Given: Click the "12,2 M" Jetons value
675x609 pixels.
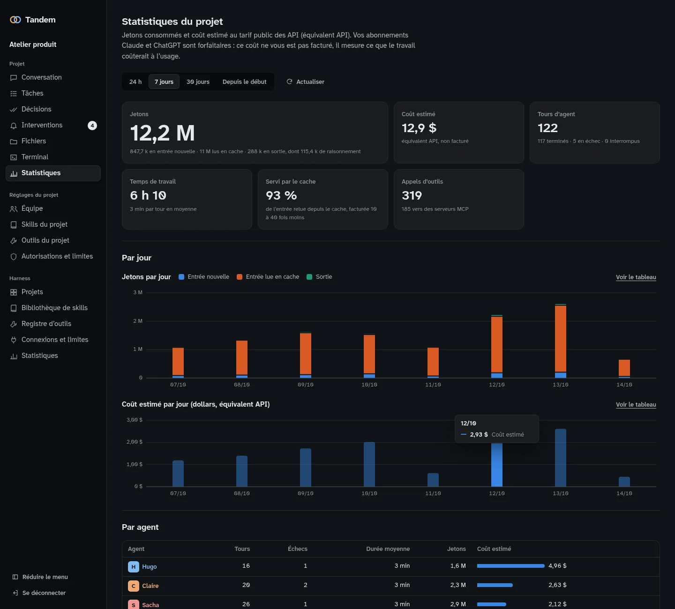Looking at the screenshot, I should [162, 133].
